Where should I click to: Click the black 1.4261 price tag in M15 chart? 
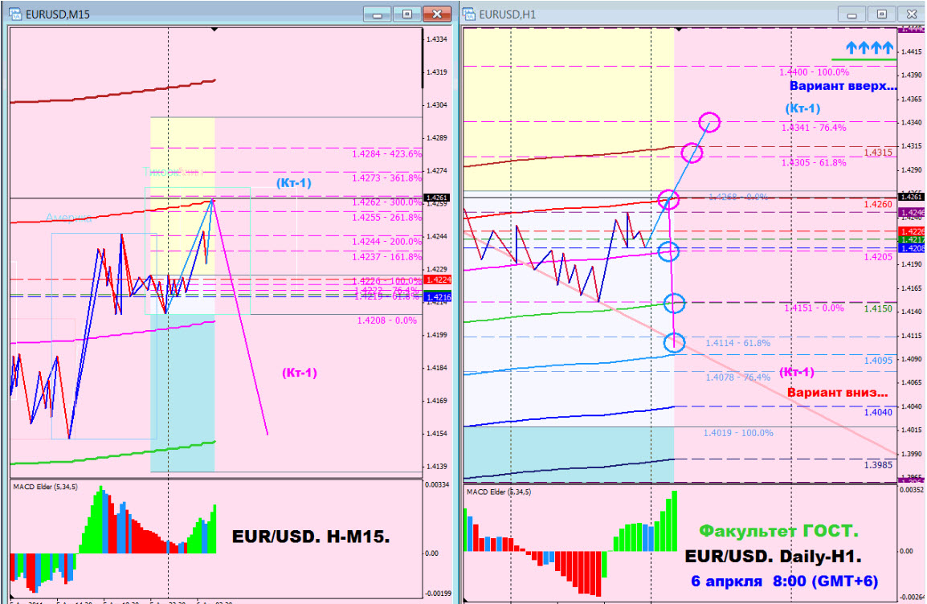tap(437, 198)
